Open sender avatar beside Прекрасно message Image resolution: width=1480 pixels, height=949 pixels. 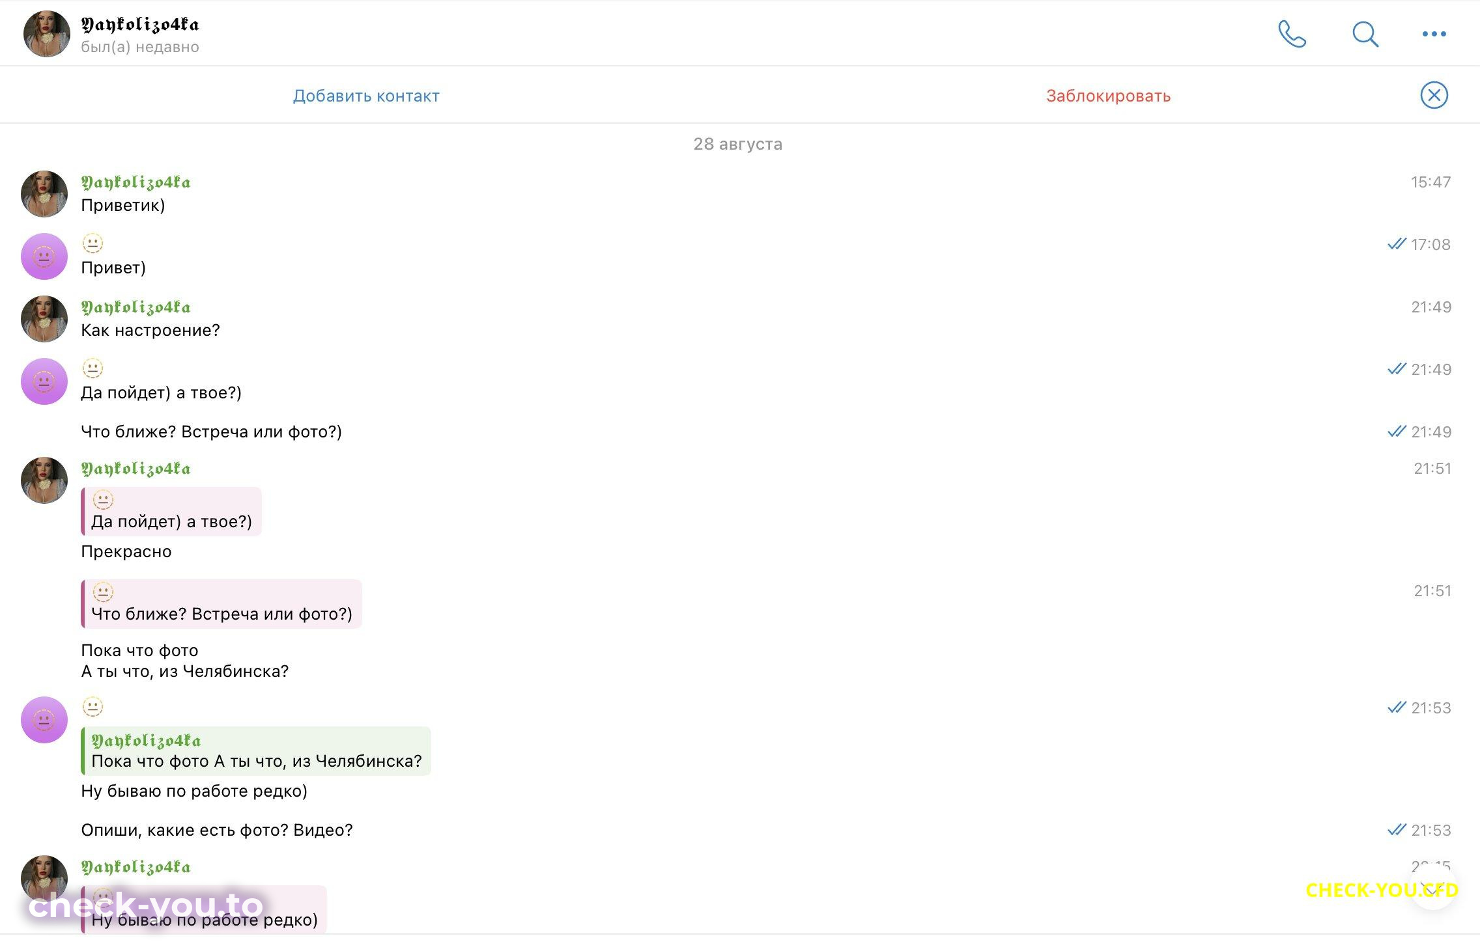44,480
